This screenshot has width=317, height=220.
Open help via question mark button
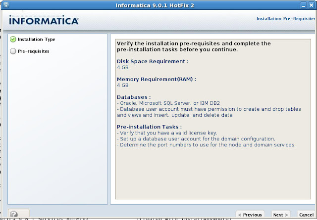pos(19,214)
